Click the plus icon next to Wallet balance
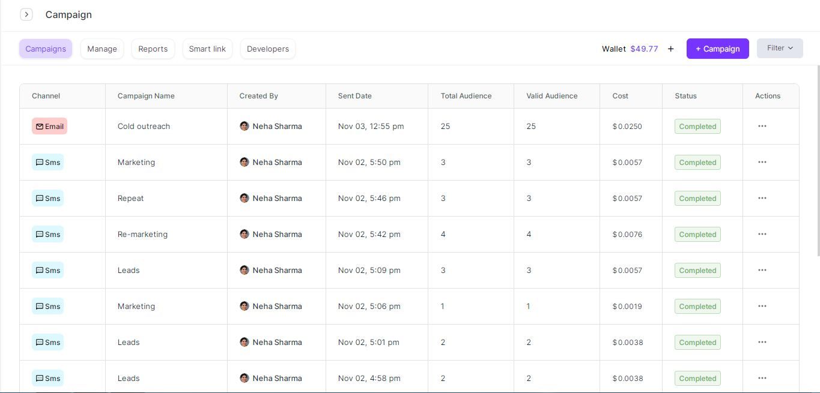This screenshot has height=393, width=820. click(x=670, y=49)
